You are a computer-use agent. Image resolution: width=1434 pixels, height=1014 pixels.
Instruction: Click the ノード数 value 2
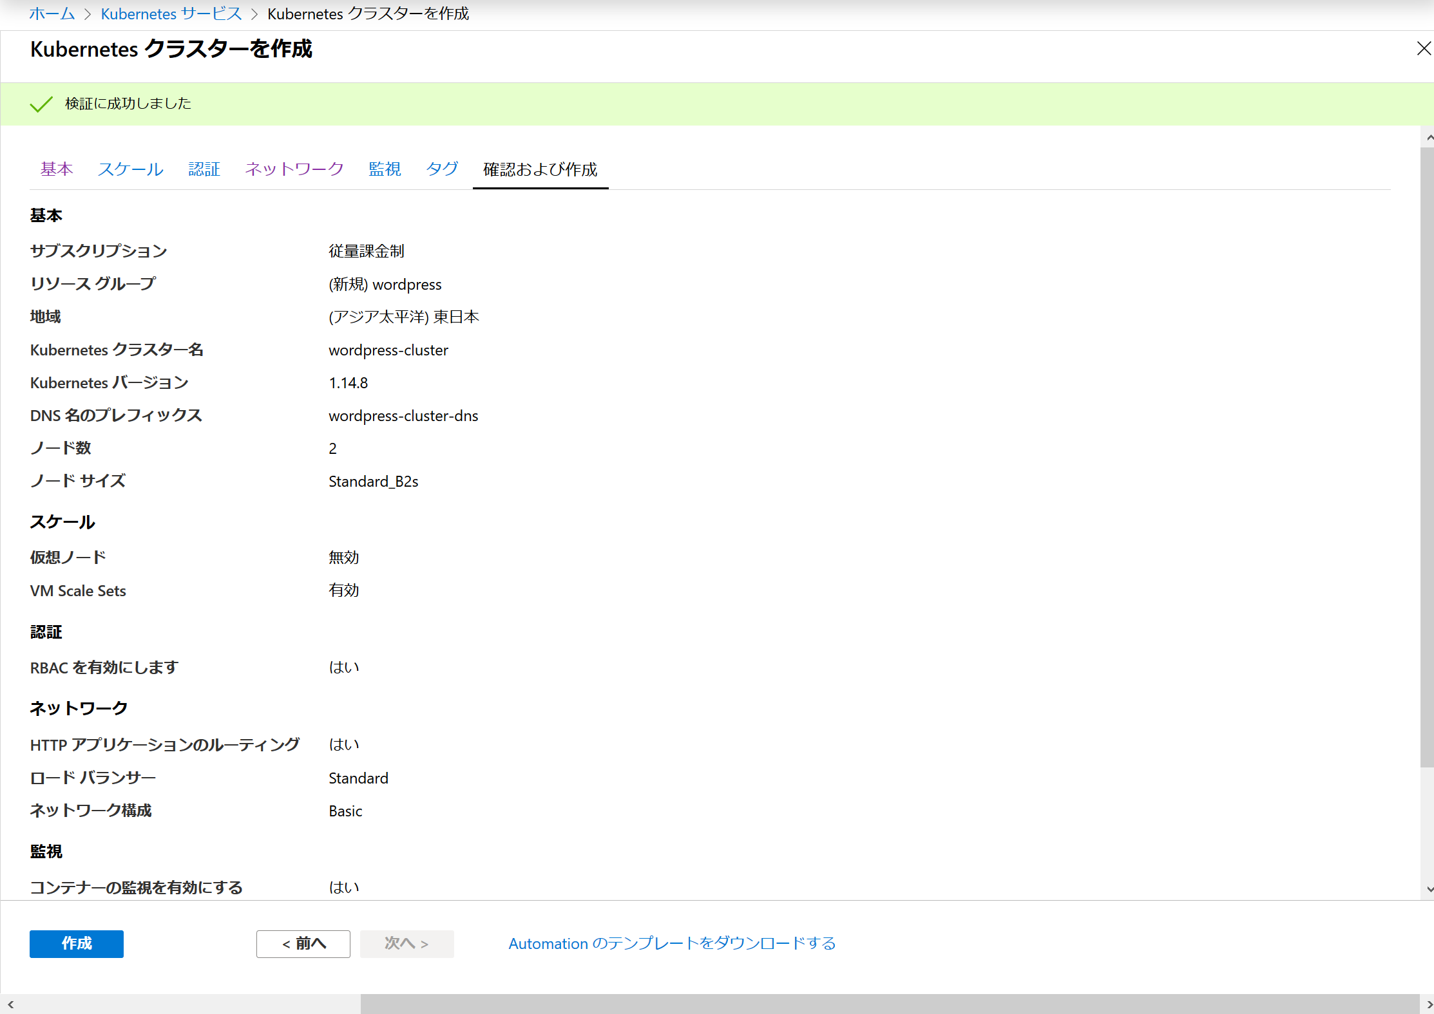332,449
